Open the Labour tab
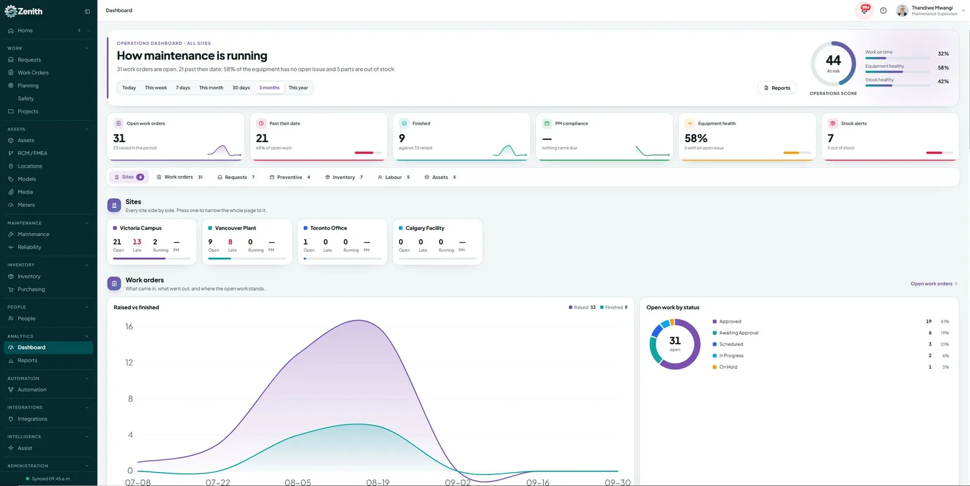970x486 pixels. [x=394, y=177]
